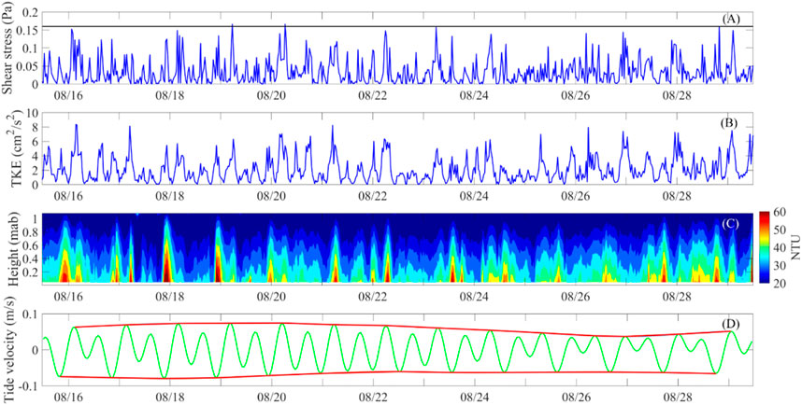The width and height of the screenshot is (802, 405).
Task: Click the 08/26 date under the tide velocity plot
Action: 576,396
